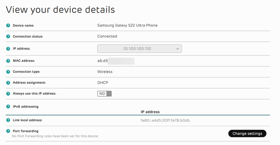Show help for MAC address

[8, 61]
